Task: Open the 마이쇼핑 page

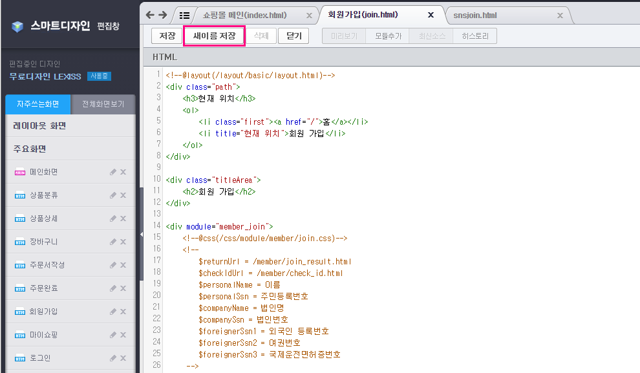Action: click(x=44, y=335)
